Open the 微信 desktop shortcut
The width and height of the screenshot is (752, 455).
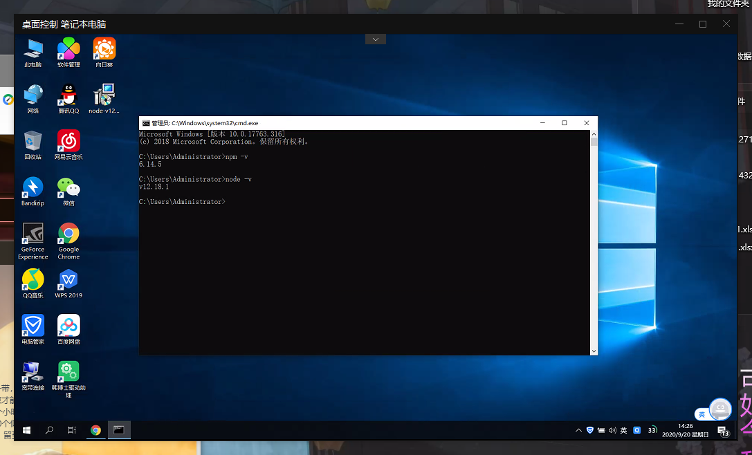pos(68,187)
